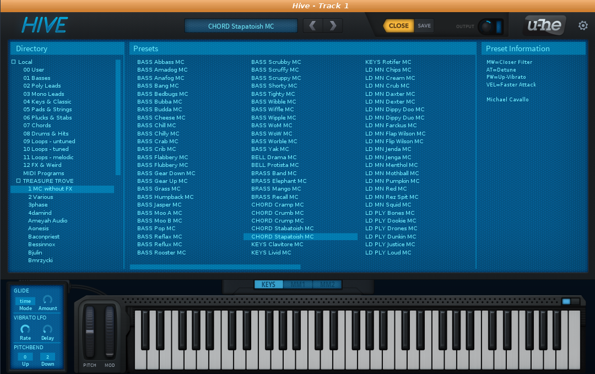
Task: Adjust the Vibrato LFO Delay knob
Action: (47, 329)
